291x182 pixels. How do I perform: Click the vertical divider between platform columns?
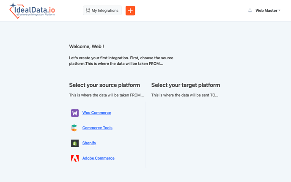146,135
